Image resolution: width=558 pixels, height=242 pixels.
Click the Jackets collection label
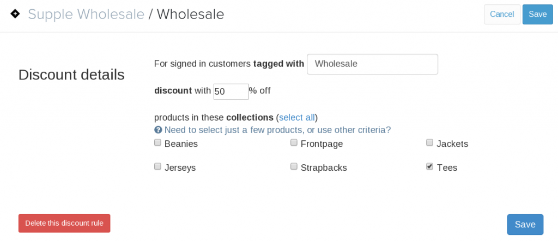[x=452, y=144]
